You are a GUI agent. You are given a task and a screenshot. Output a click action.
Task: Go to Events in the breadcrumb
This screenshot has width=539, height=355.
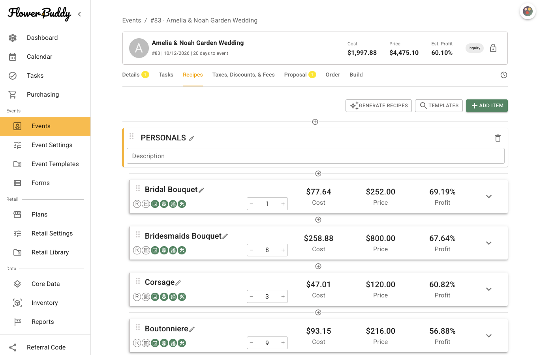(131, 21)
